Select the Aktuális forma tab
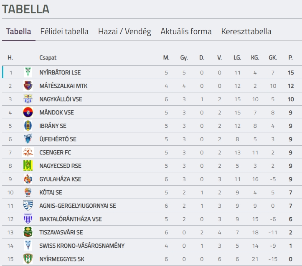Image resolution: width=302 pixels, height=266 pixels. click(x=186, y=32)
